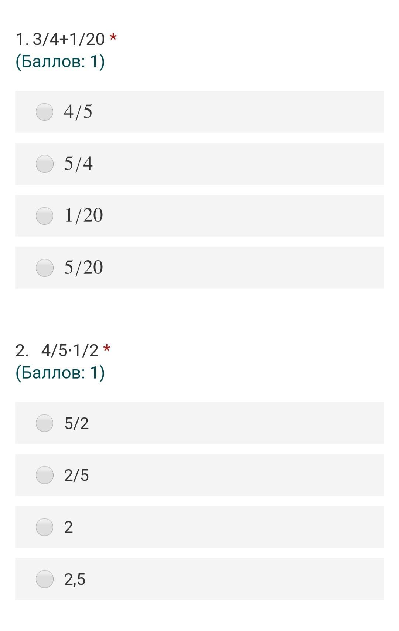Click the 4/5 answer label text

click(78, 112)
